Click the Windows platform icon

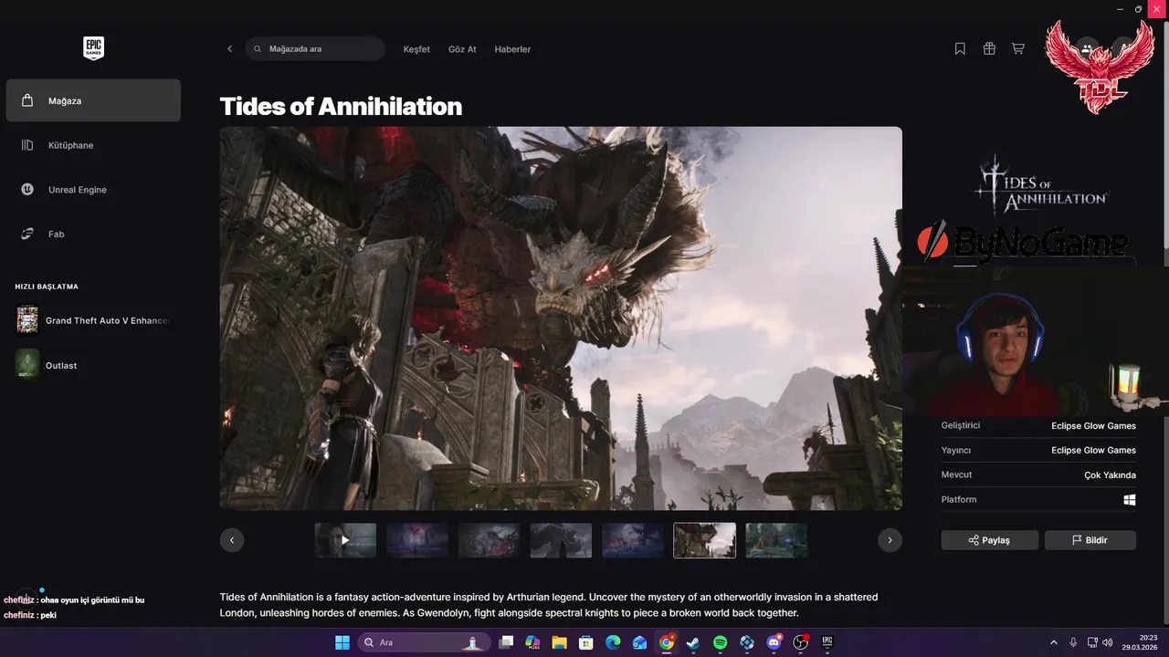coord(1130,500)
